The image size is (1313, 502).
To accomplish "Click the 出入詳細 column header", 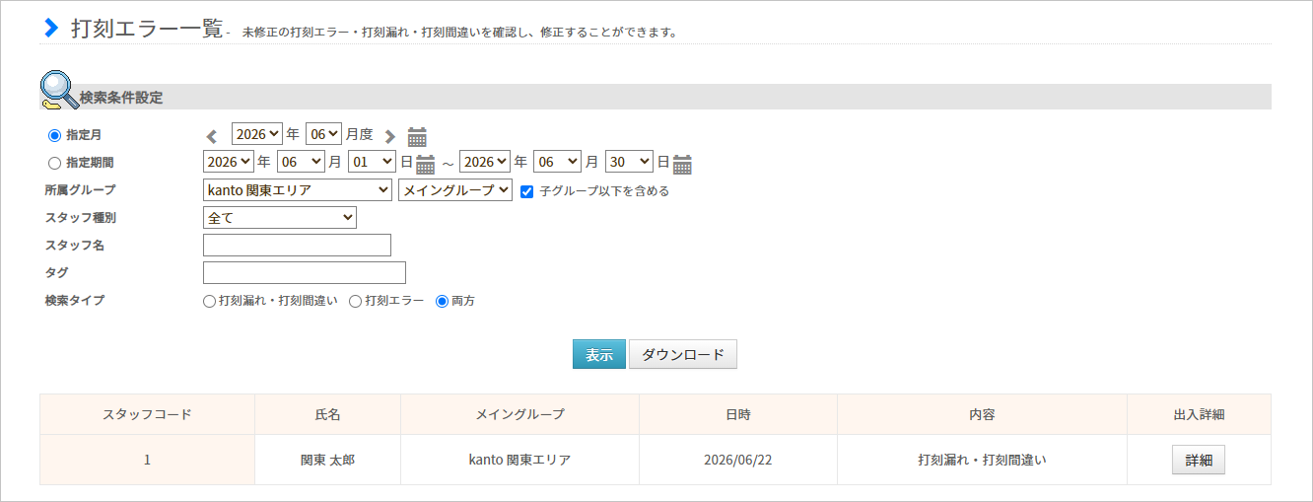I will click(x=1199, y=414).
